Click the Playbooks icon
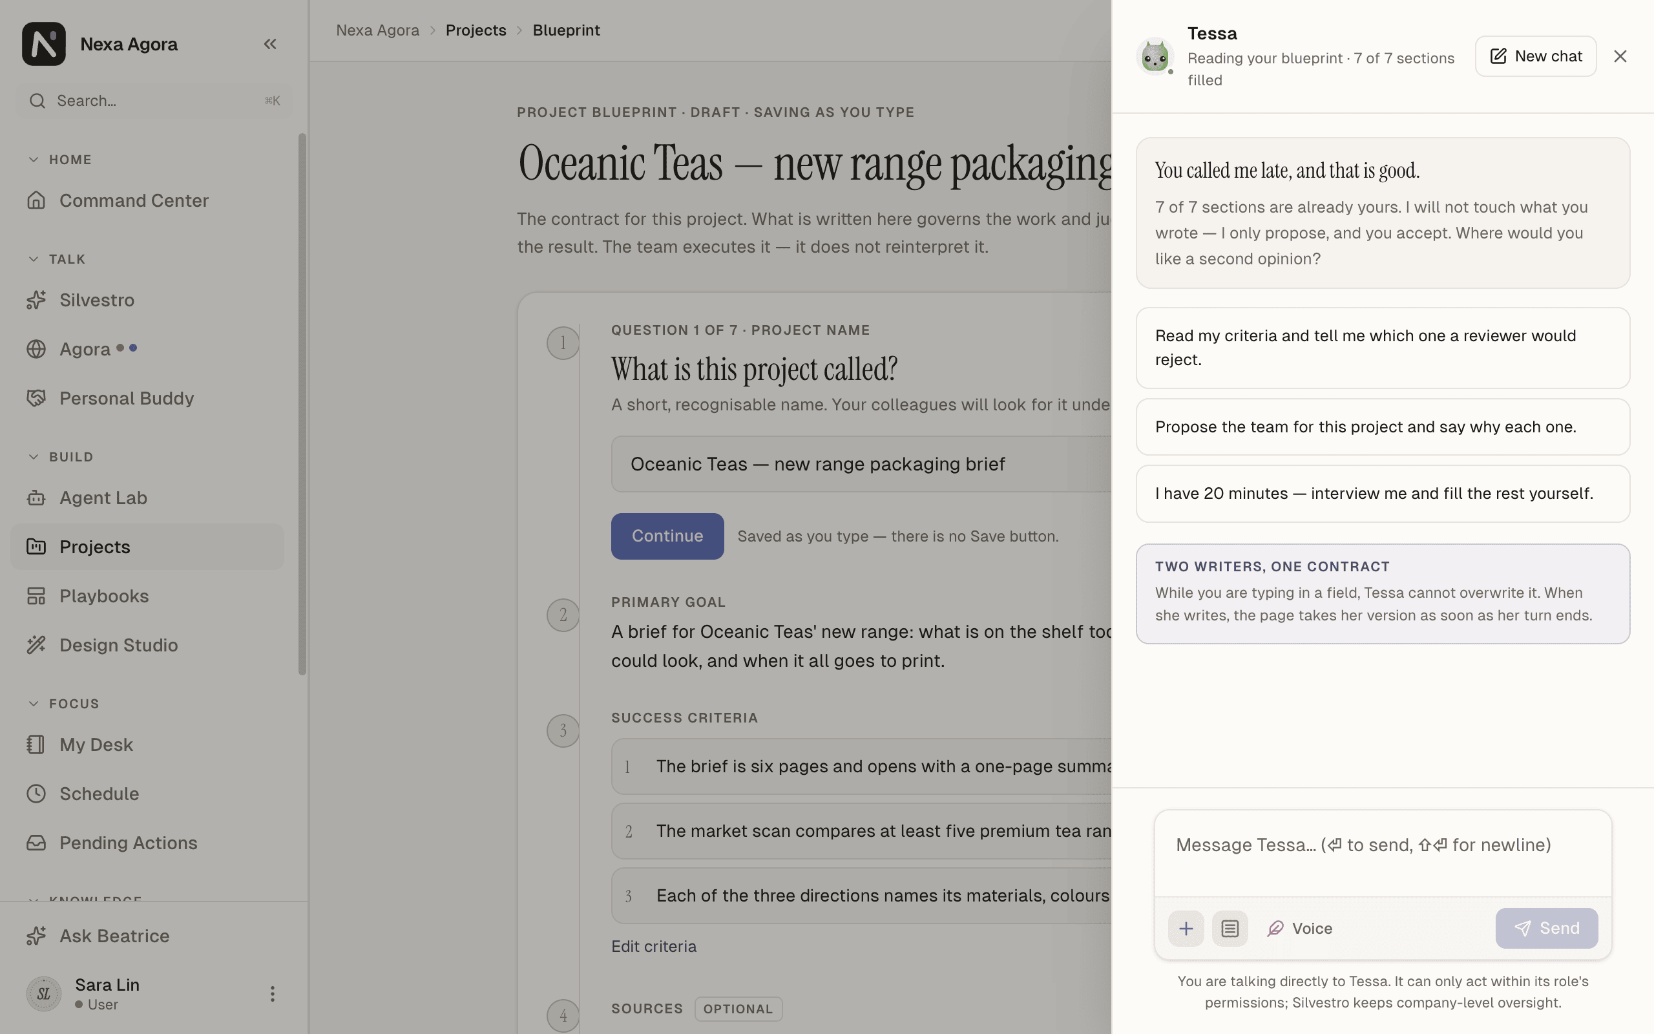This screenshot has width=1654, height=1034. [x=36, y=596]
